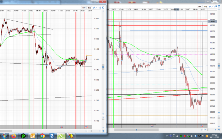Horizontal zoom out minus in left chart
Image resolution: width=222 pixels, height=139 pixels.
[x=90, y=131]
